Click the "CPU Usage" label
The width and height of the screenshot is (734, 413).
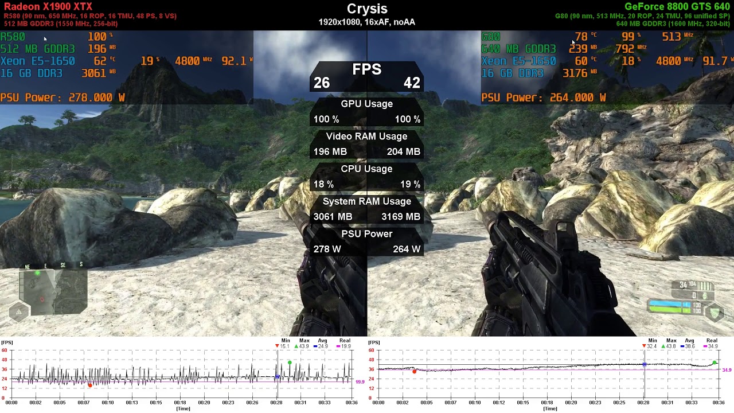coord(367,169)
